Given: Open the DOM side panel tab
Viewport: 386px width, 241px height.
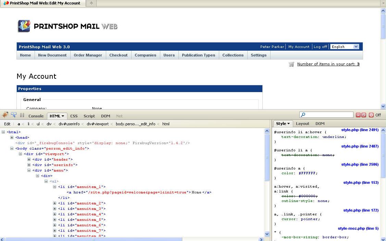Looking at the screenshot, I should (320, 124).
